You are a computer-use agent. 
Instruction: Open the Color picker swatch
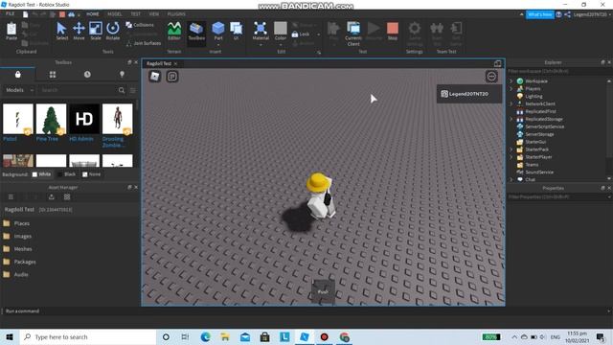(x=281, y=28)
